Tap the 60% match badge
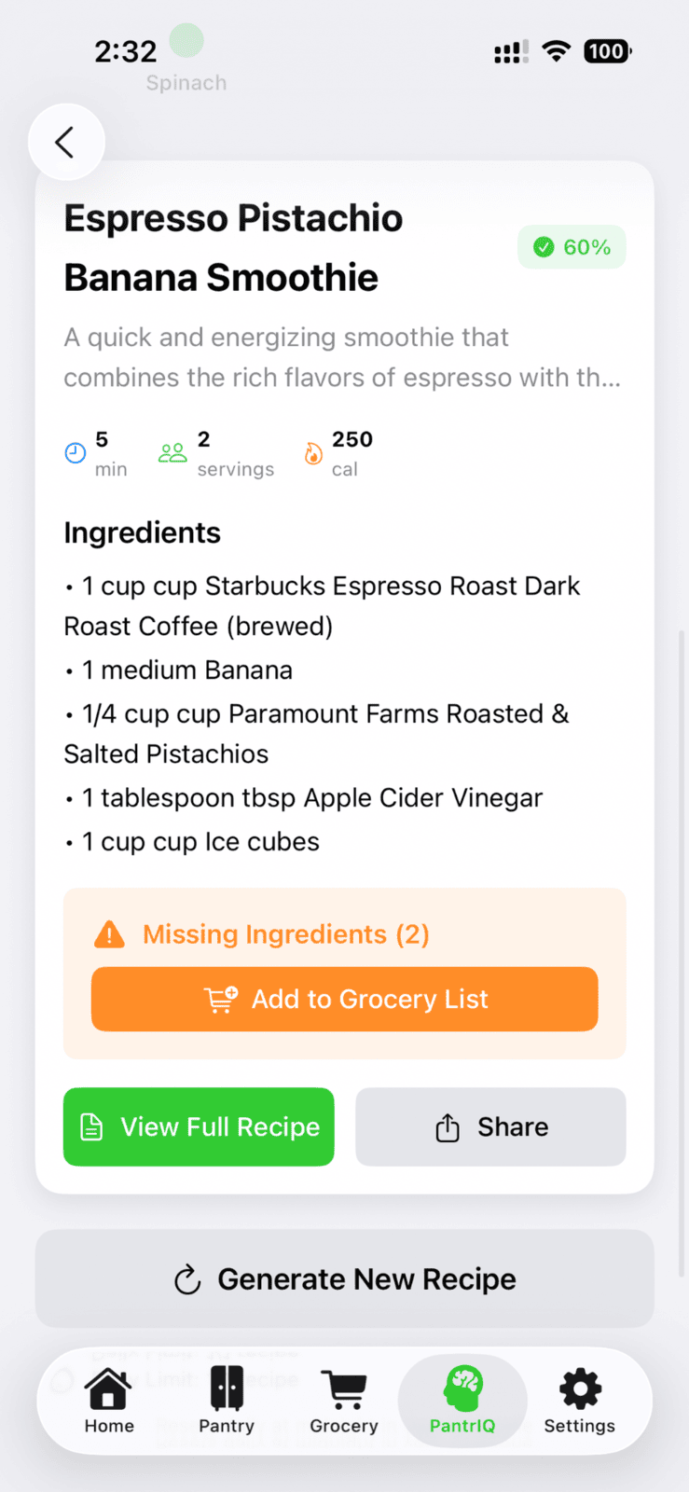This screenshot has height=1492, width=689. click(x=572, y=247)
